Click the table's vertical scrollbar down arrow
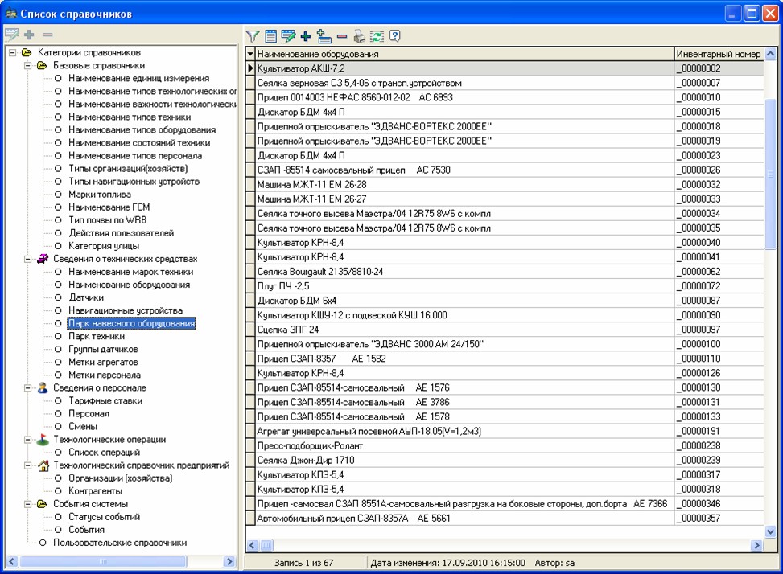Screen dimensions: 783x574 (x=770, y=531)
